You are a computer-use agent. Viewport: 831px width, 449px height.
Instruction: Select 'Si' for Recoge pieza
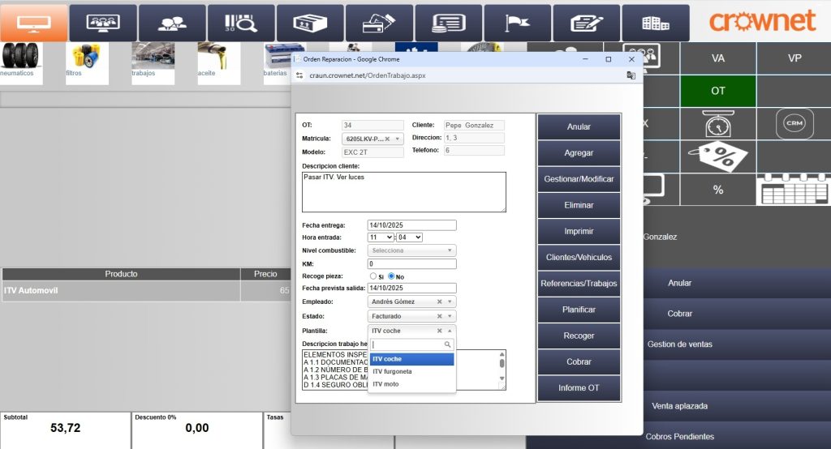pyautogui.click(x=372, y=276)
